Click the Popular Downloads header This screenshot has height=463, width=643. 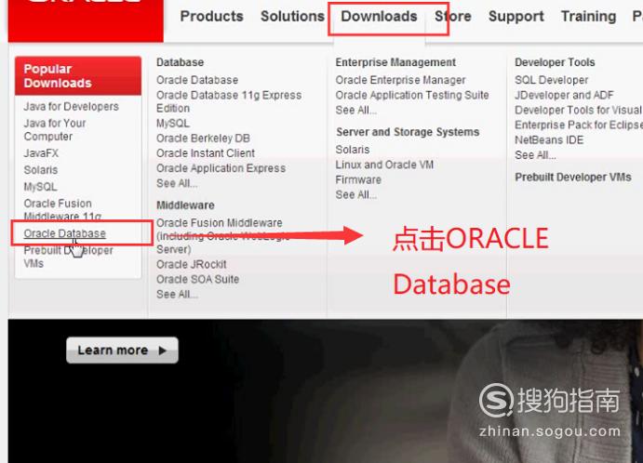click(x=78, y=76)
